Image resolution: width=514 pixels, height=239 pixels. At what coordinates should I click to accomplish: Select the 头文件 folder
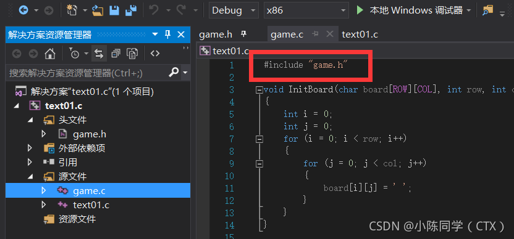pos(72,120)
